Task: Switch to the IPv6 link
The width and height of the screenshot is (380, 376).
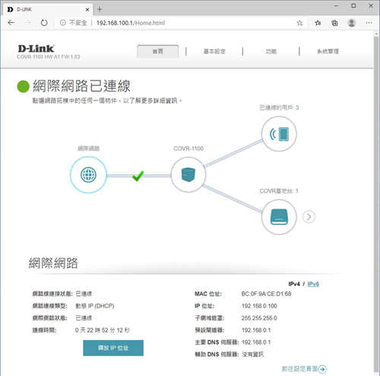Action: pos(313,284)
